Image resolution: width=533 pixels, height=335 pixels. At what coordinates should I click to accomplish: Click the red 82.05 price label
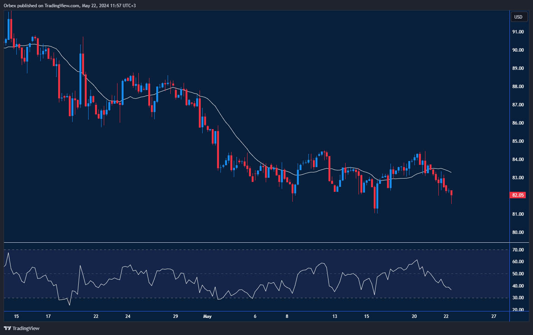click(518, 195)
